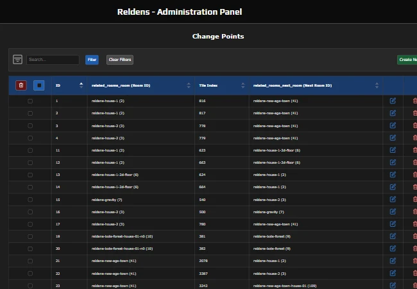Select the checkbox for row ID 11
Image resolution: width=417 pixels, height=289 pixels.
(x=30, y=150)
